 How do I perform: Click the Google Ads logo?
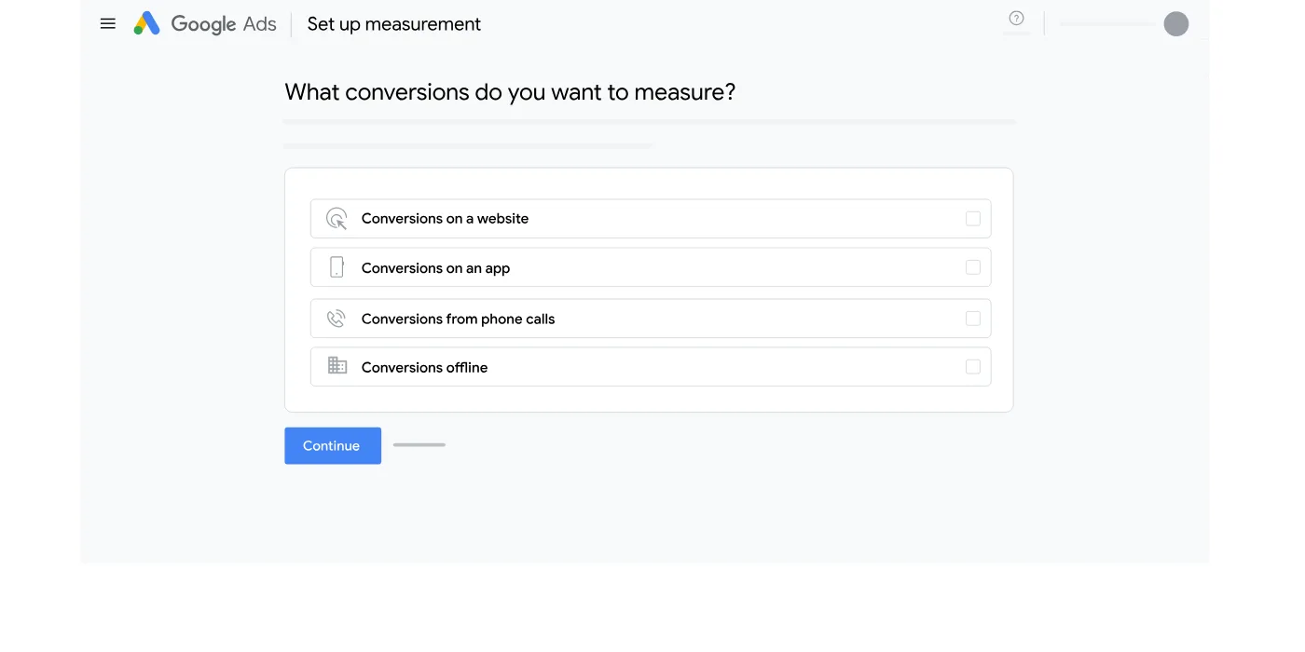pyautogui.click(x=205, y=24)
